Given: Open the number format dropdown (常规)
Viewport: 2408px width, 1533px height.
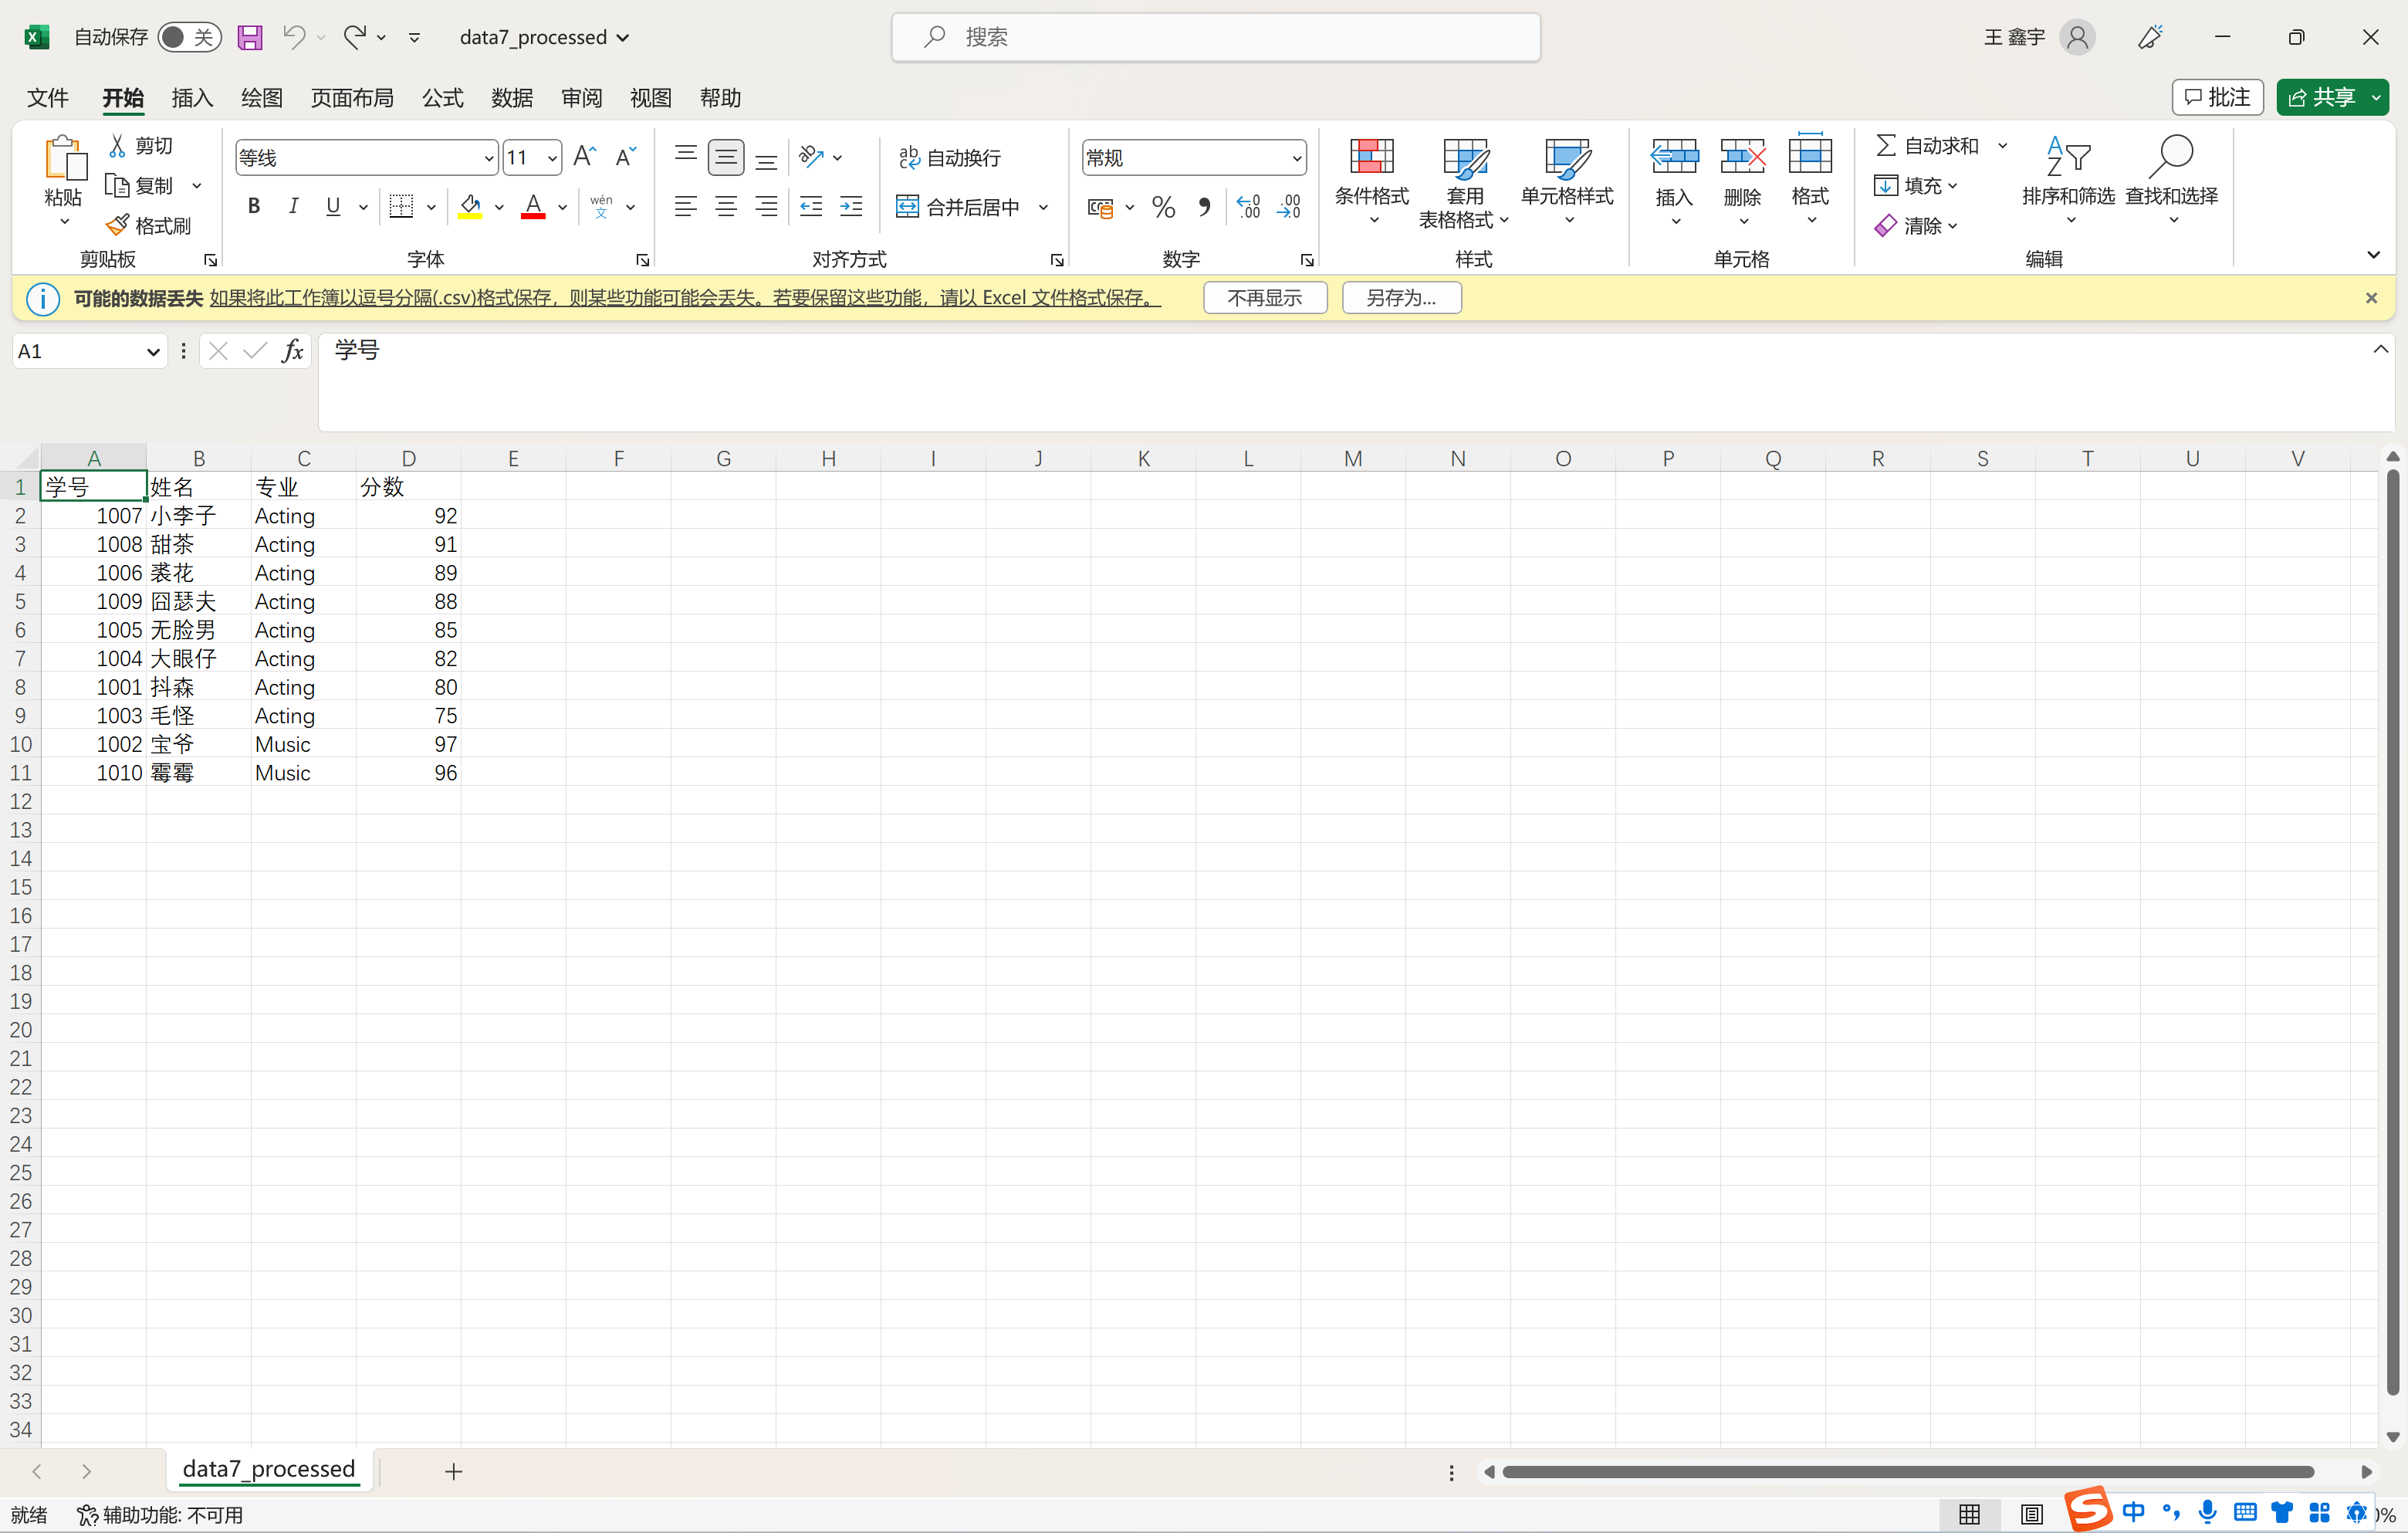Looking at the screenshot, I should point(1296,158).
